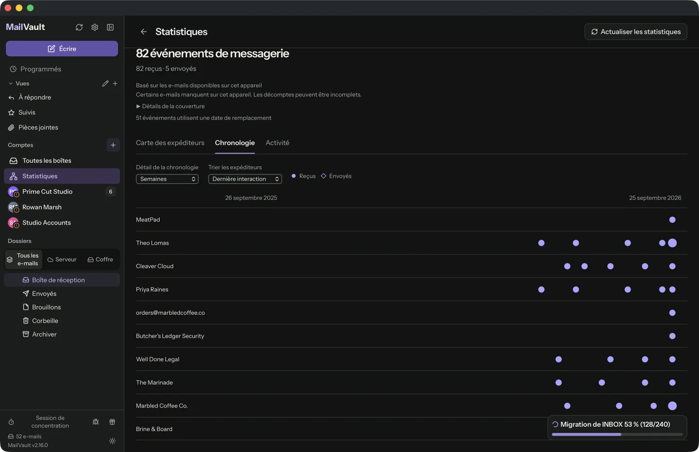Open the À répondre view
Viewport: 699px width, 452px height.
tap(62, 97)
